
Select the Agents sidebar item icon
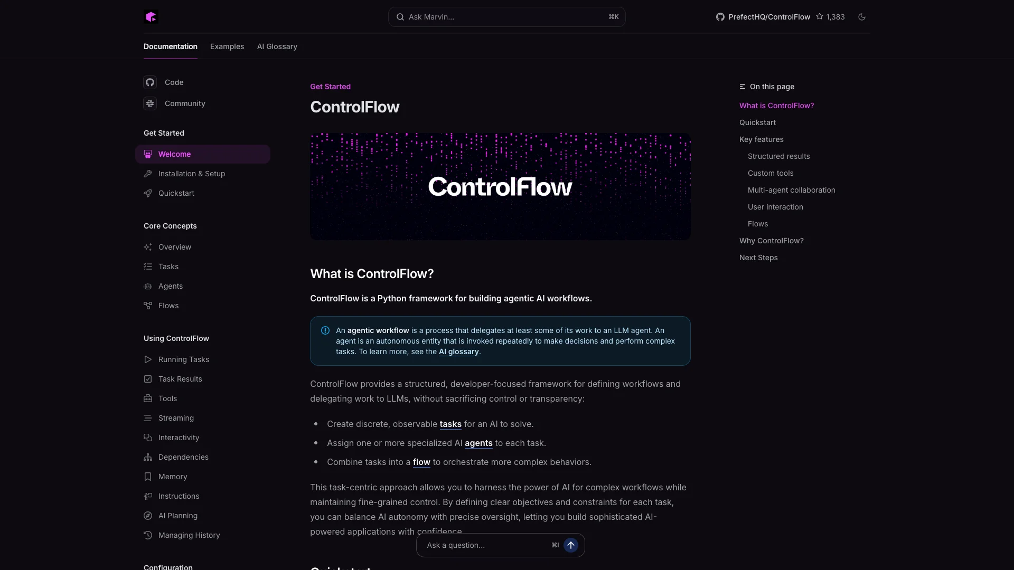[147, 286]
